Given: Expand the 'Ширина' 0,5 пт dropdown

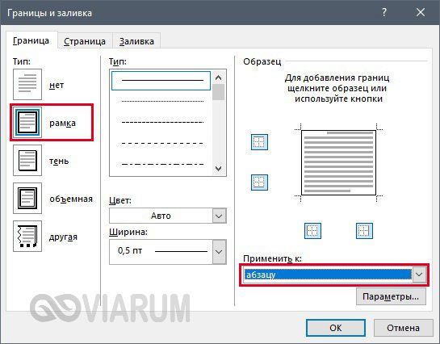Looking at the screenshot, I should [x=168, y=252].
